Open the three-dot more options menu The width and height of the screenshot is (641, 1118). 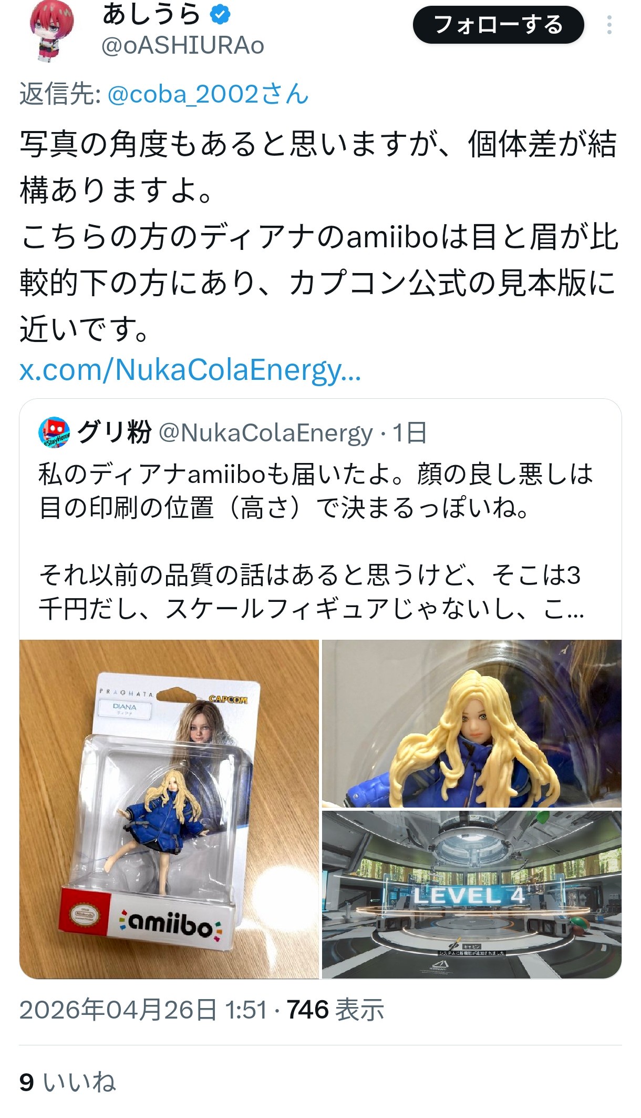tap(609, 25)
